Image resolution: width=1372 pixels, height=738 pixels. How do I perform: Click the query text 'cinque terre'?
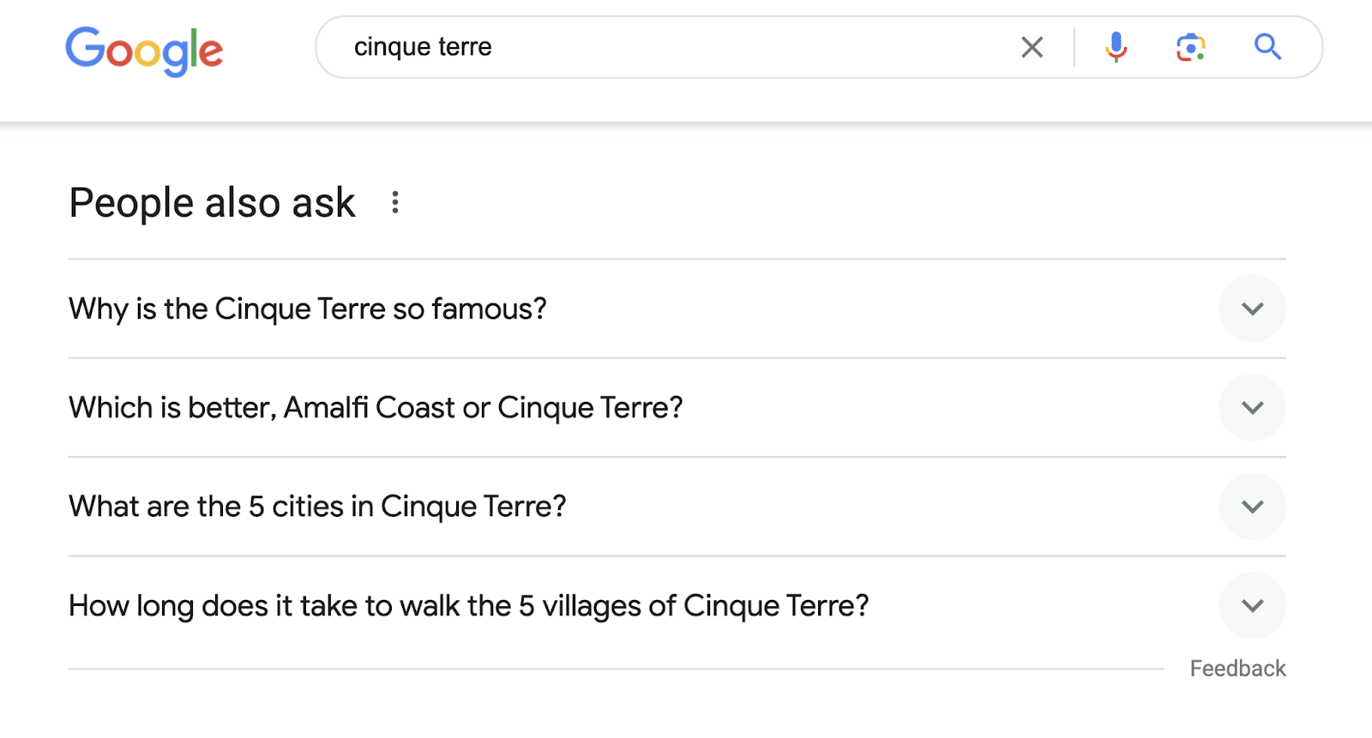coord(423,47)
